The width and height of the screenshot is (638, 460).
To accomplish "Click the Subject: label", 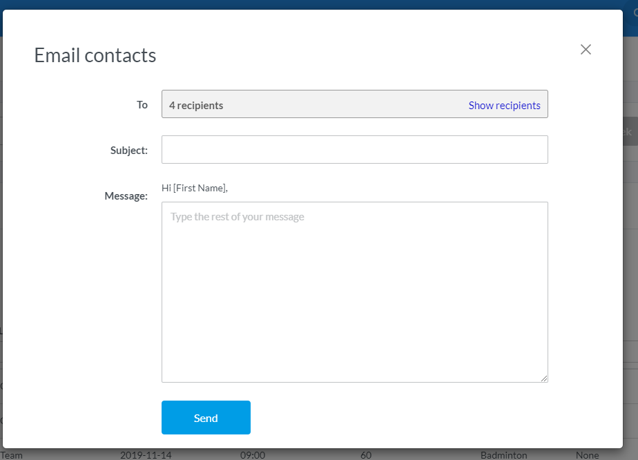I will pos(129,150).
